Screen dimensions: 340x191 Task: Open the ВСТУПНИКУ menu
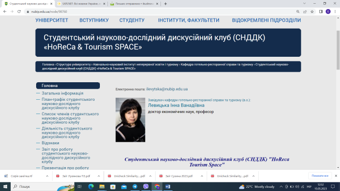[x=94, y=20]
